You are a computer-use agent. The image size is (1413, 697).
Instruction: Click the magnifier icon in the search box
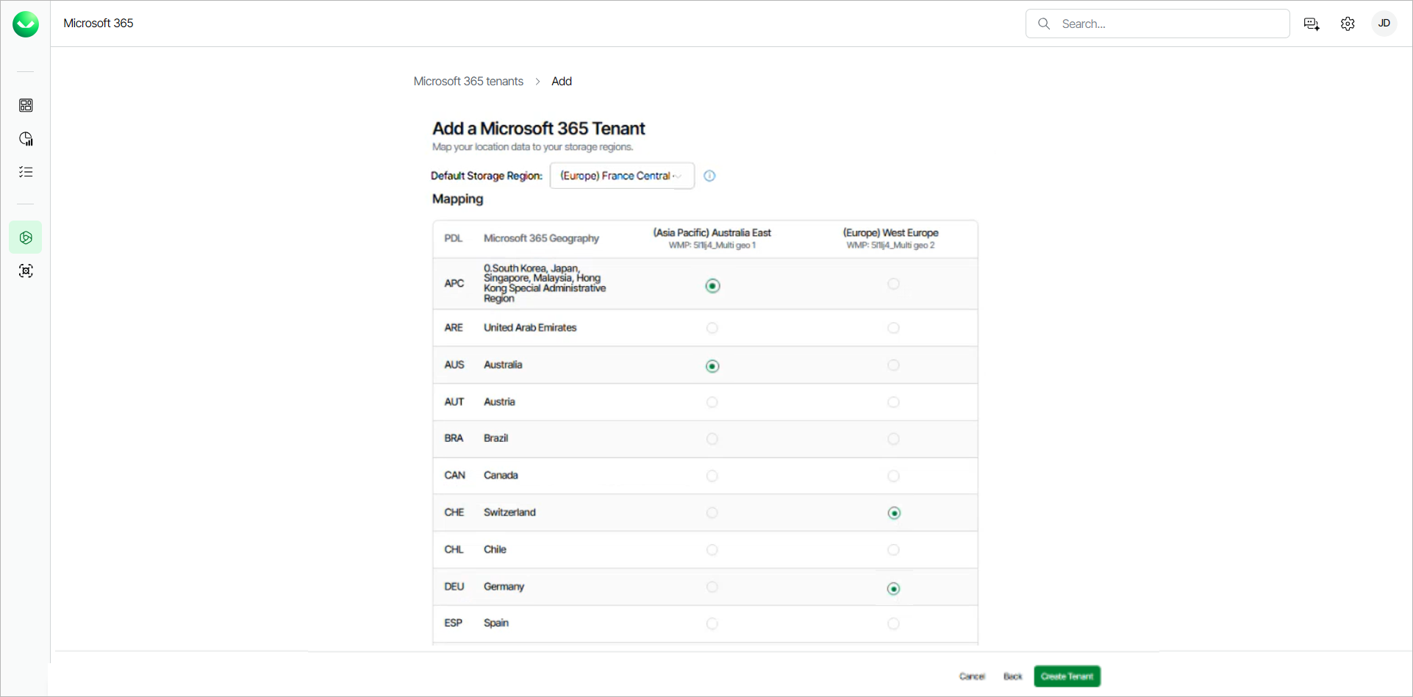click(1044, 24)
